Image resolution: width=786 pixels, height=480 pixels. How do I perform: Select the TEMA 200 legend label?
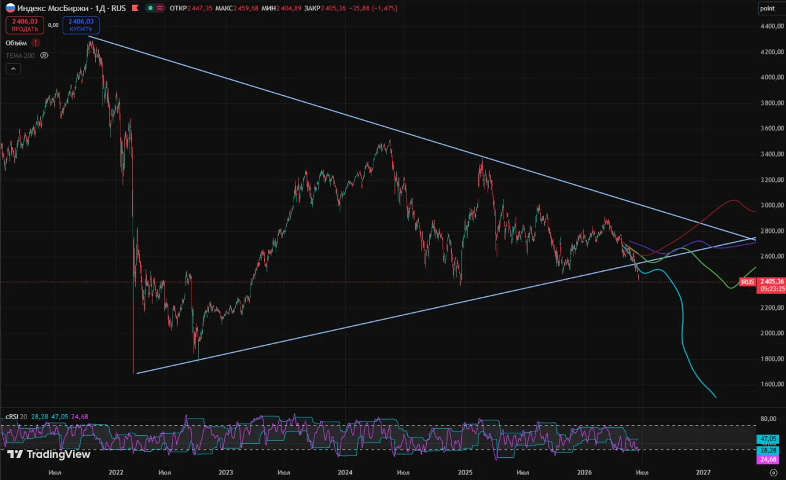(x=20, y=55)
